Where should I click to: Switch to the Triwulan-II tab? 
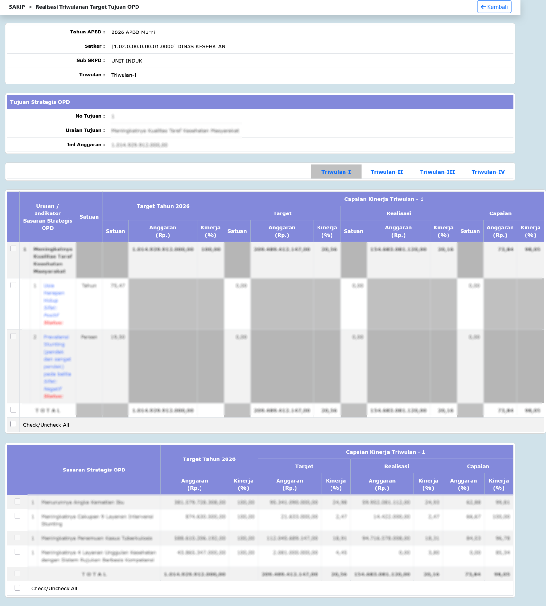pos(387,172)
